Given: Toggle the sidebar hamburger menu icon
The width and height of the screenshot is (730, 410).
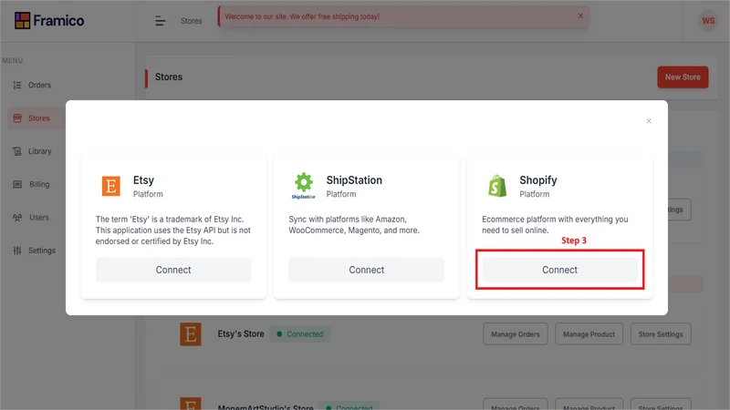Looking at the screenshot, I should (x=161, y=21).
